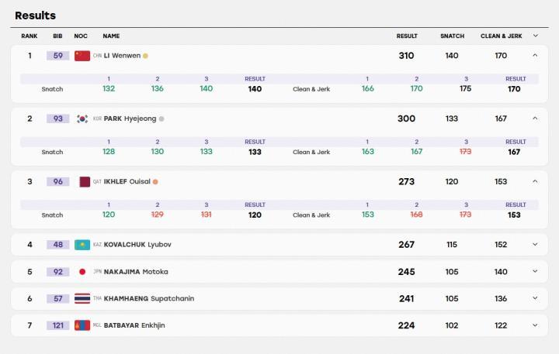Click bronze medal dot beside IKHLEF Ouisal

click(x=155, y=182)
